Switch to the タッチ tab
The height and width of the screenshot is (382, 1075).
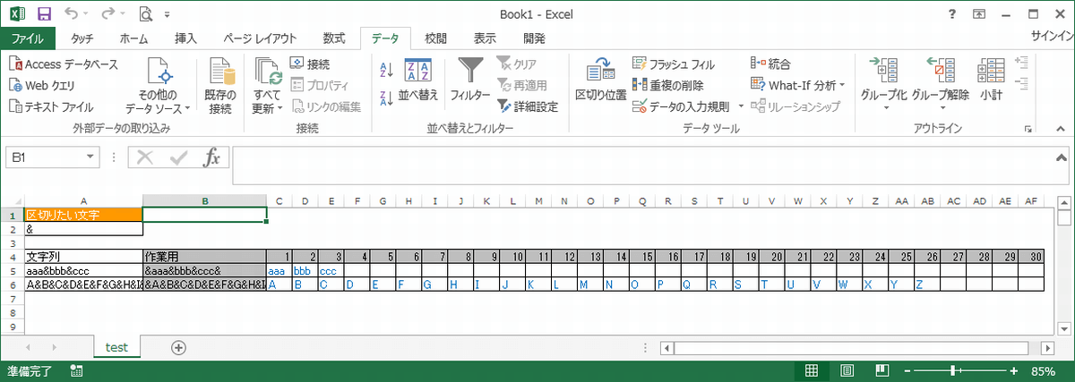click(x=82, y=38)
